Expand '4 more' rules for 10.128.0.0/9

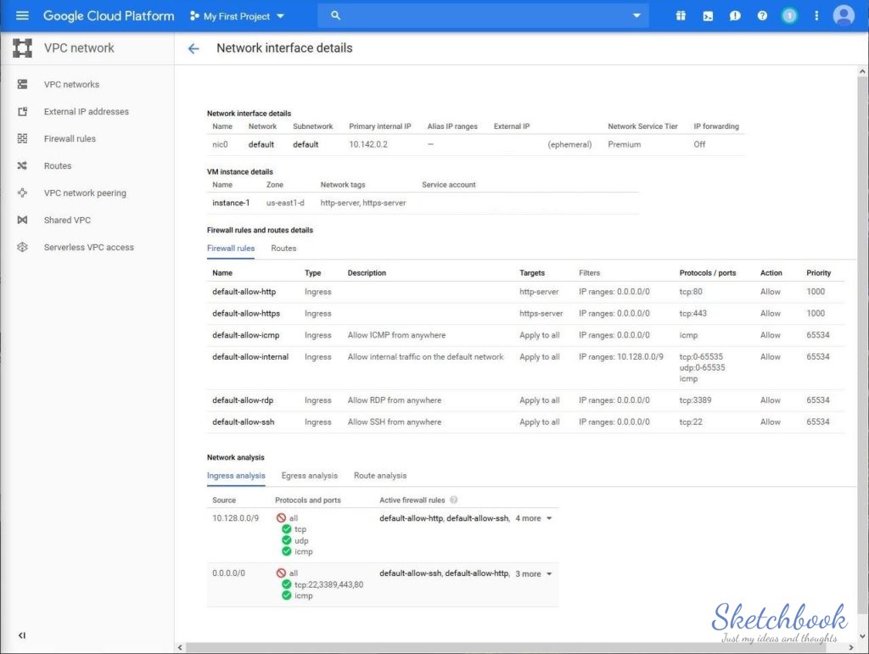pyautogui.click(x=534, y=518)
